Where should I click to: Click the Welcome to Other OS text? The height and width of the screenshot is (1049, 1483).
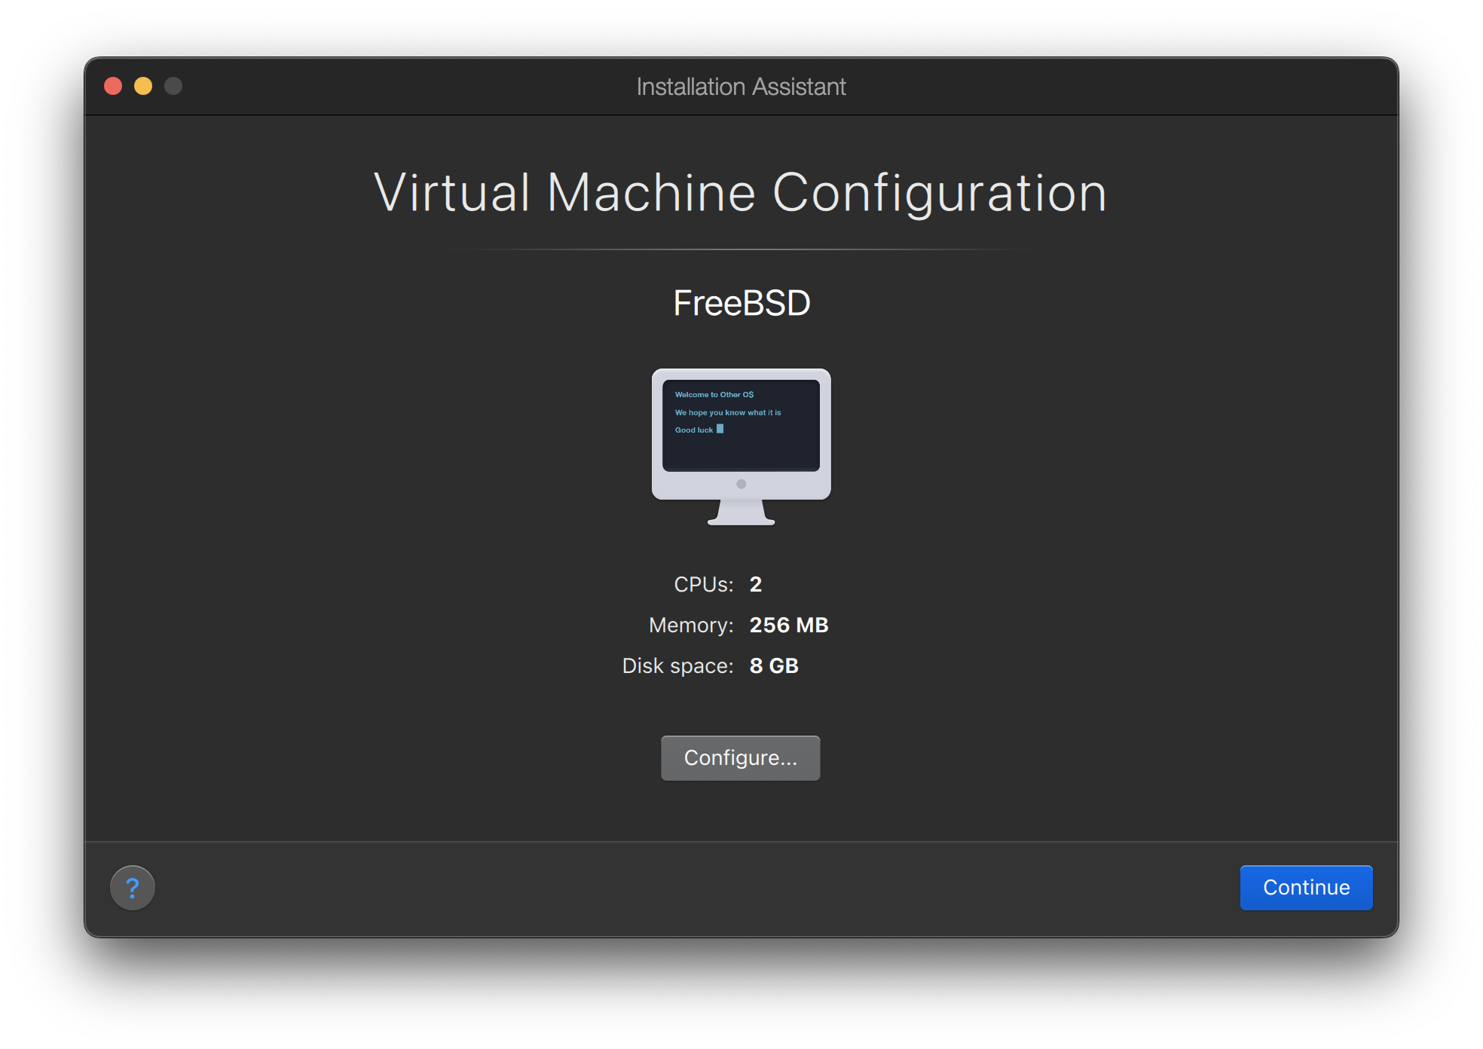click(714, 394)
